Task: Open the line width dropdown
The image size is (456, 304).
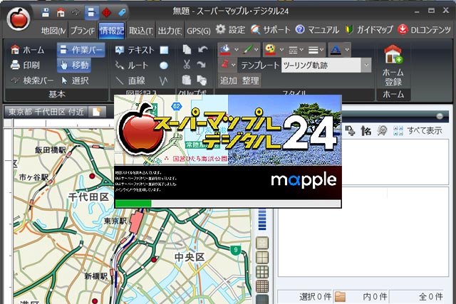Action: (x=316, y=51)
